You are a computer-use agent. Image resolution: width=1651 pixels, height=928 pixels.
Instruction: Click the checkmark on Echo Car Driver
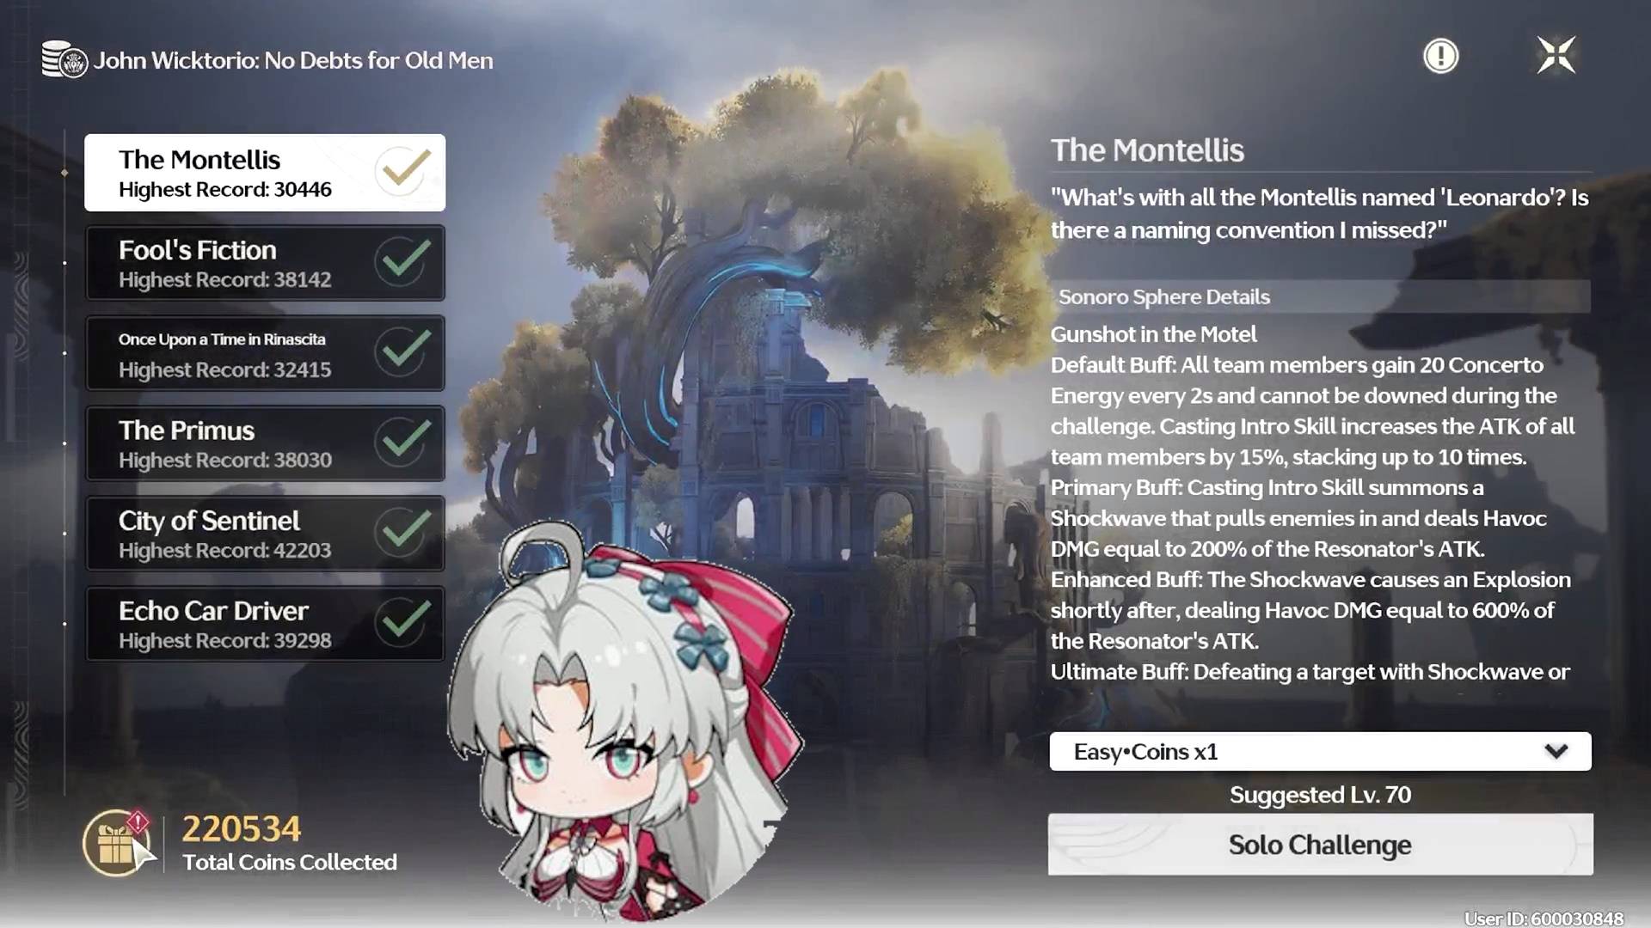click(404, 622)
